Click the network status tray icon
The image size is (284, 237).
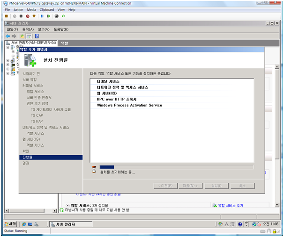click(254, 224)
